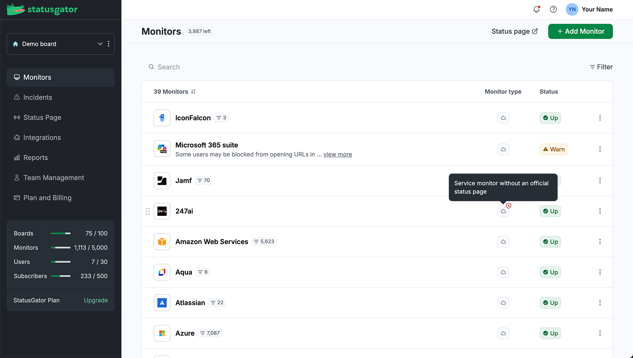Open the Status page external link

coord(515,31)
